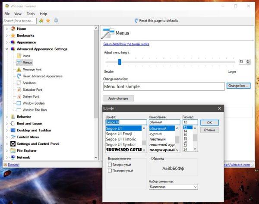This screenshot has height=204, width=259.
Task: Expand the File Explorer tree node
Action: pos(7,151)
